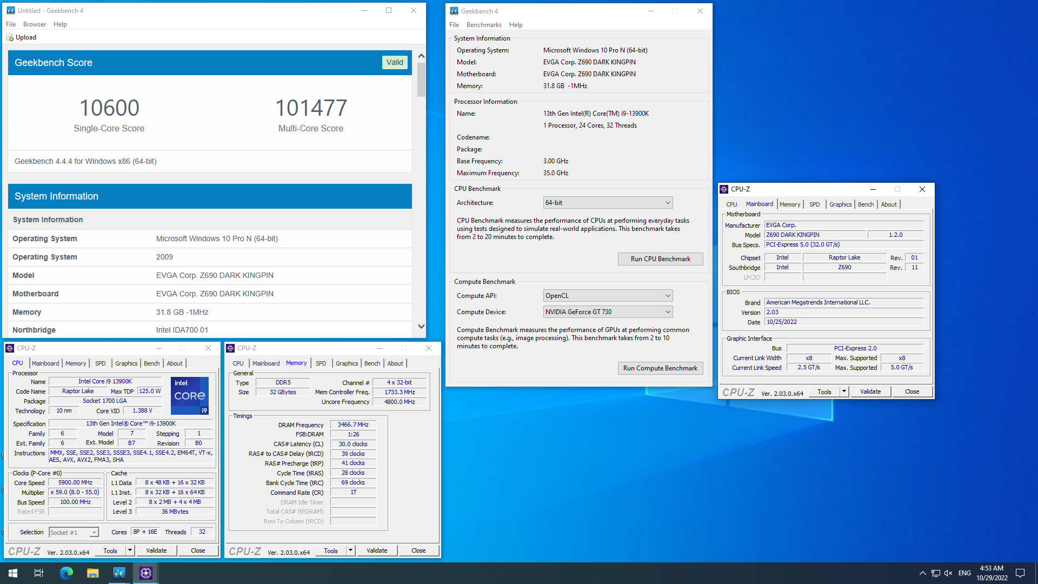Open the Compute API OpenCL dropdown

[x=608, y=296]
